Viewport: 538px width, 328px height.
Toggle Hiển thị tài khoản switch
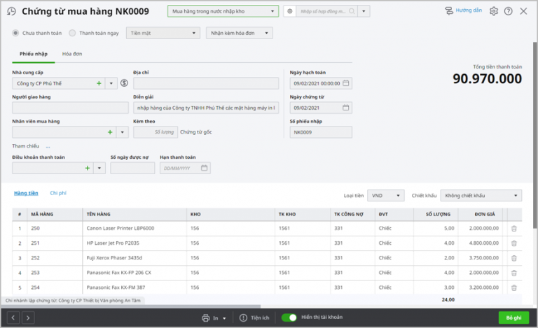(289, 318)
